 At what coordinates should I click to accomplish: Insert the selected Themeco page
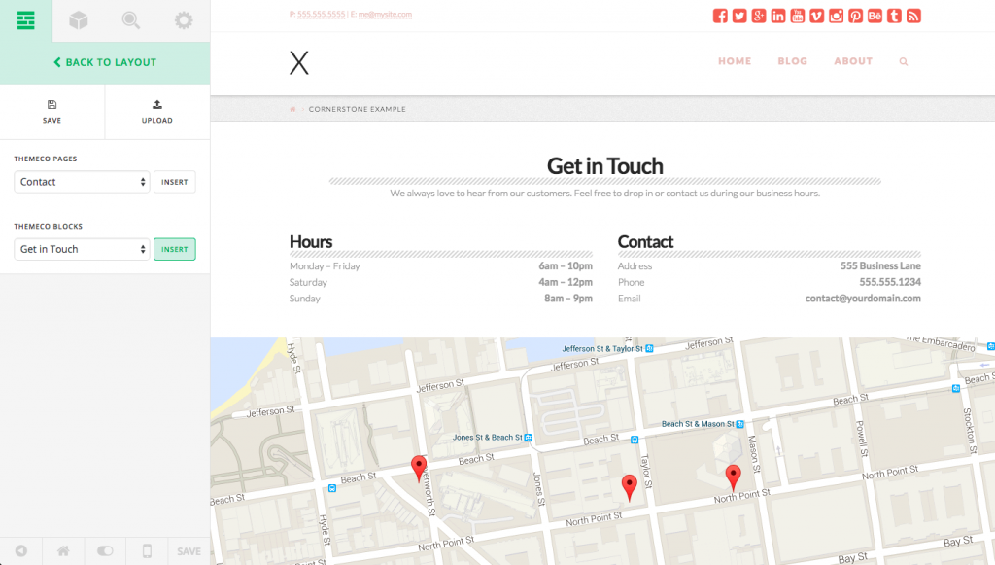(x=174, y=182)
